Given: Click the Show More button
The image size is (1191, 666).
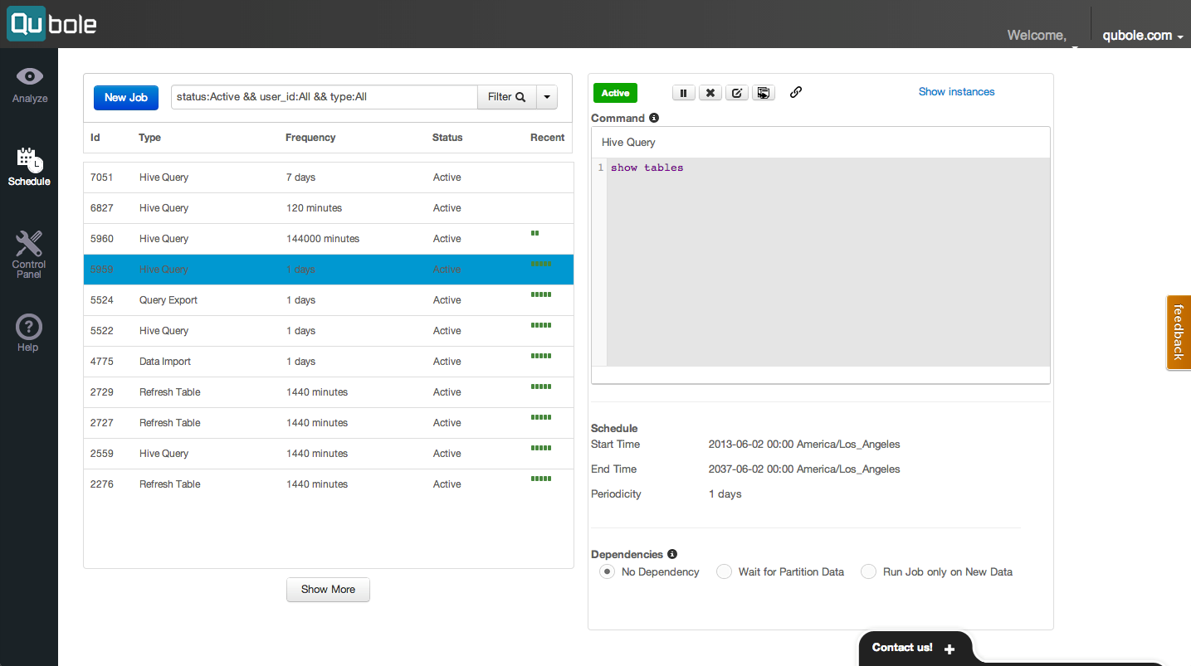Looking at the screenshot, I should 328,590.
